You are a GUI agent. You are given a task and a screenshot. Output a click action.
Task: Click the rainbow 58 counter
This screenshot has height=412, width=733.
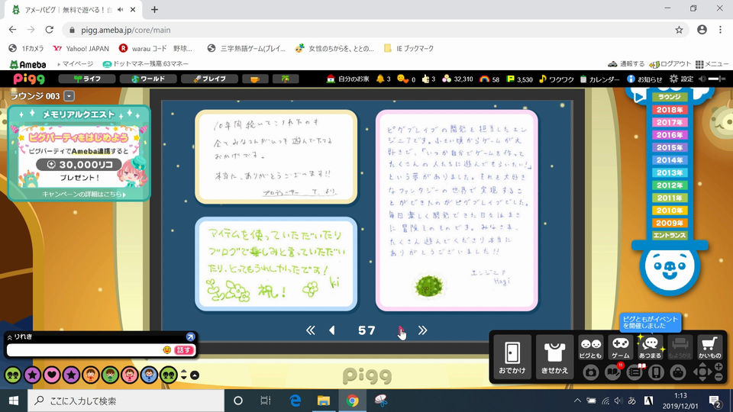tap(489, 79)
